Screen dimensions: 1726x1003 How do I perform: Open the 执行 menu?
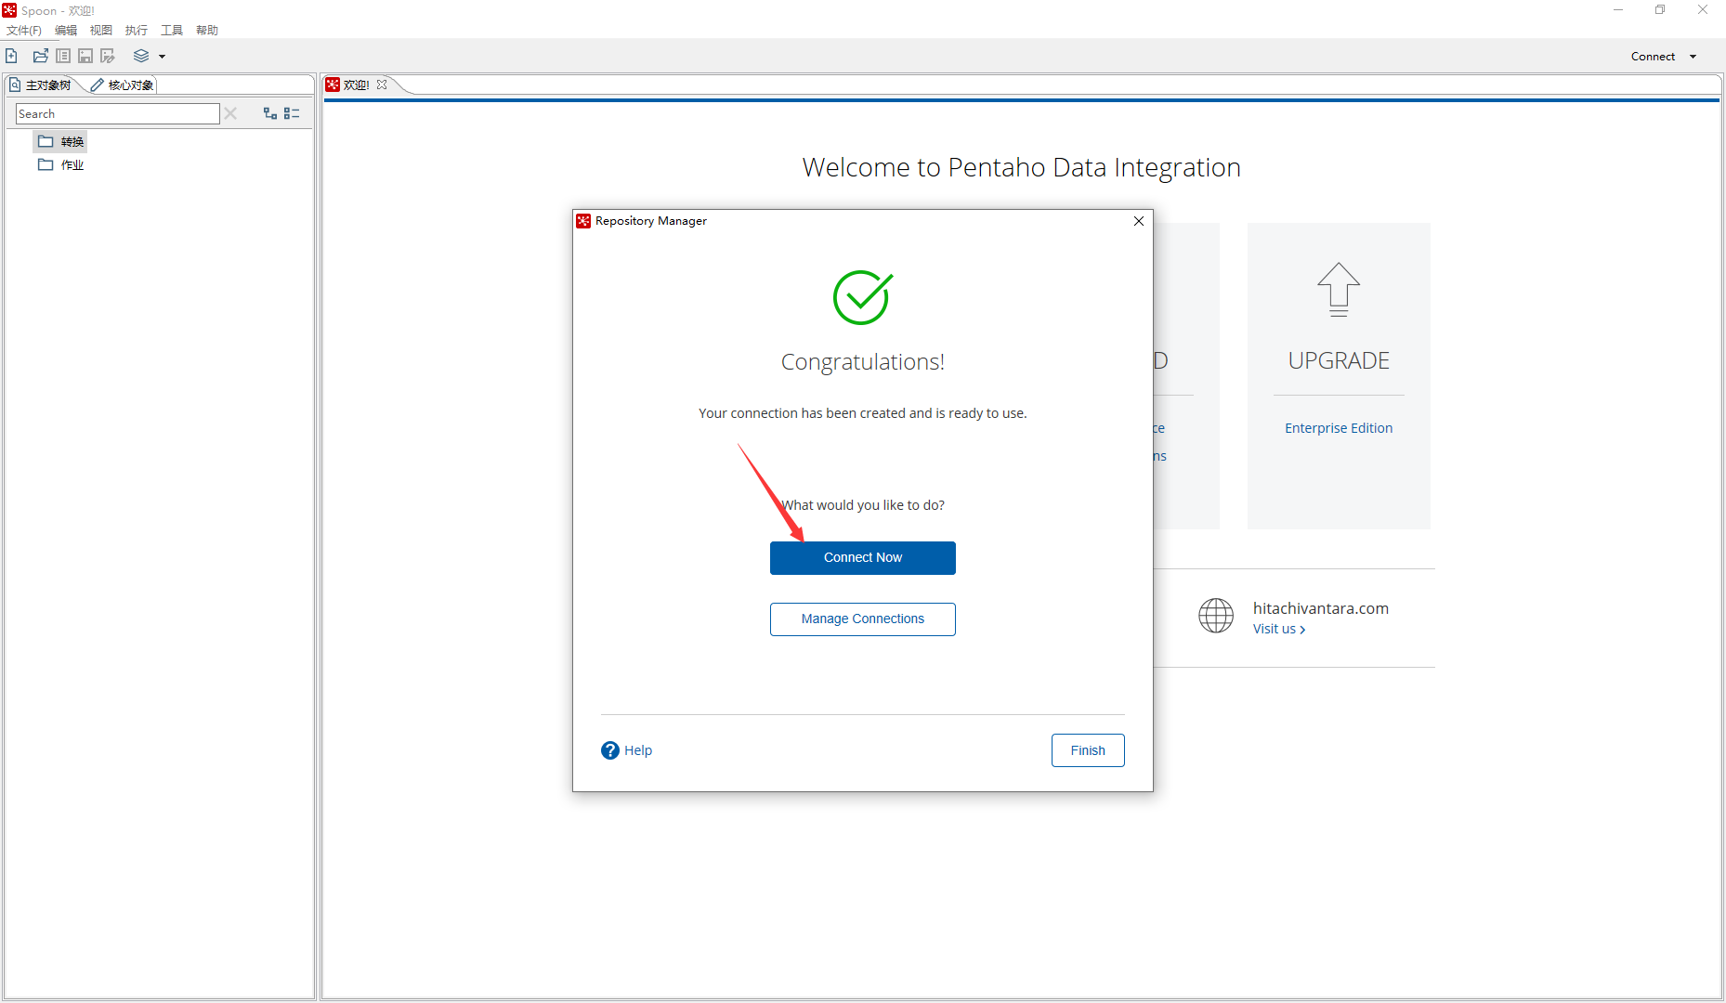click(x=137, y=31)
